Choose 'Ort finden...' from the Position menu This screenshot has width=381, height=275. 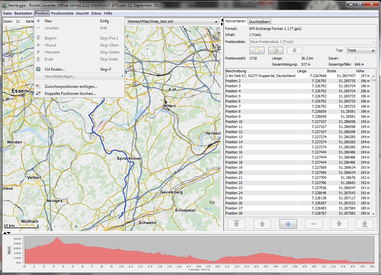pyautogui.click(x=55, y=69)
